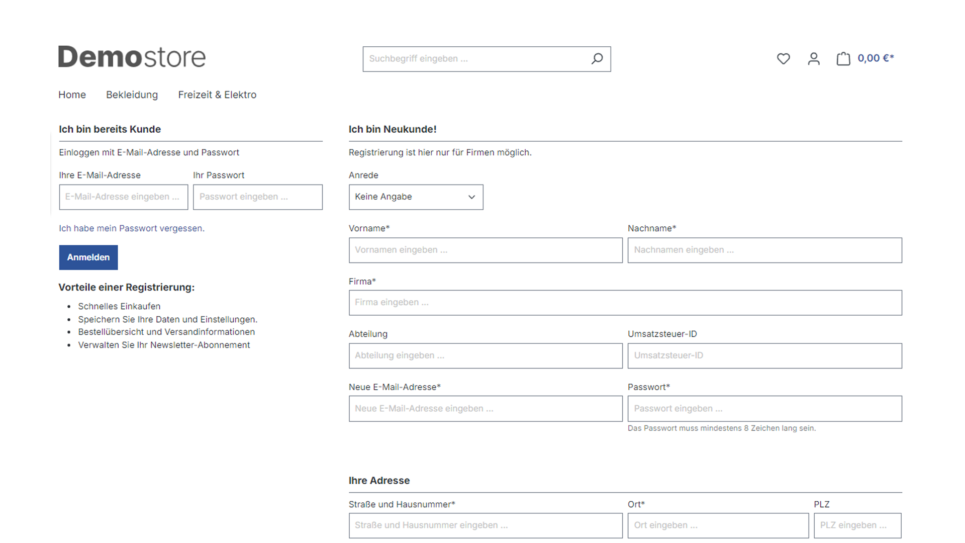The width and height of the screenshot is (965, 543).
Task: Click the PLZ input field
Action: 858,525
